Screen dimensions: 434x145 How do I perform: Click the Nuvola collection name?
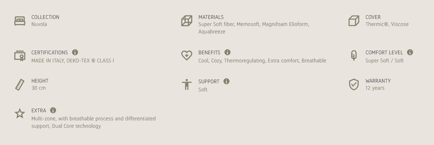click(39, 24)
